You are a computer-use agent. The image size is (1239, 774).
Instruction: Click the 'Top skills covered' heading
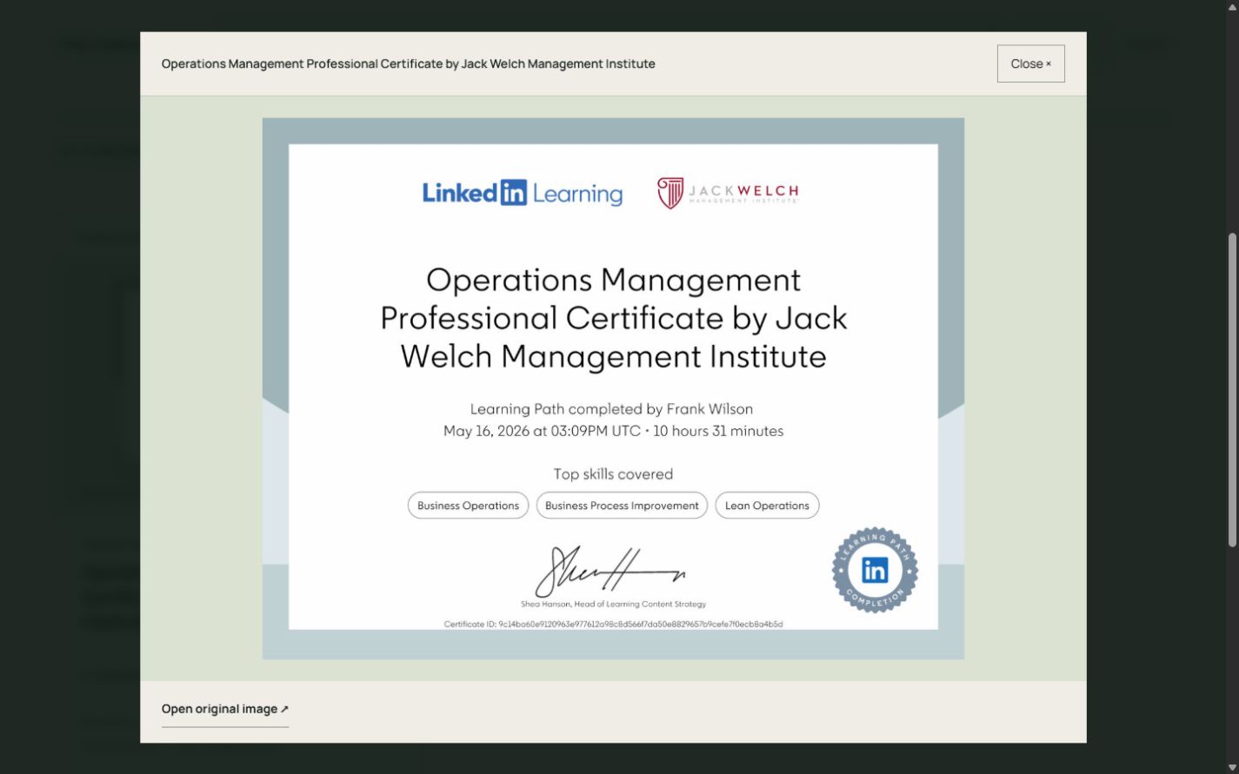tap(613, 474)
